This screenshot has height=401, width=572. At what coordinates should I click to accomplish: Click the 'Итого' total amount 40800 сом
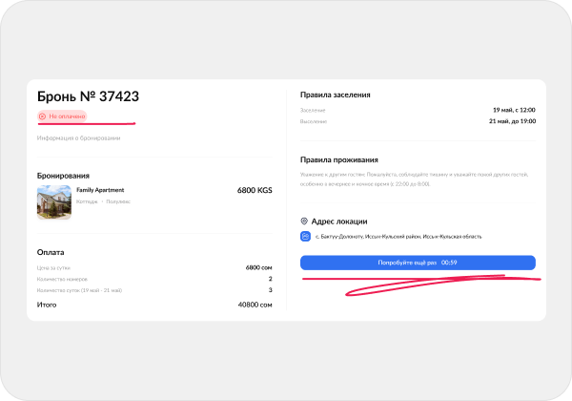(x=254, y=305)
